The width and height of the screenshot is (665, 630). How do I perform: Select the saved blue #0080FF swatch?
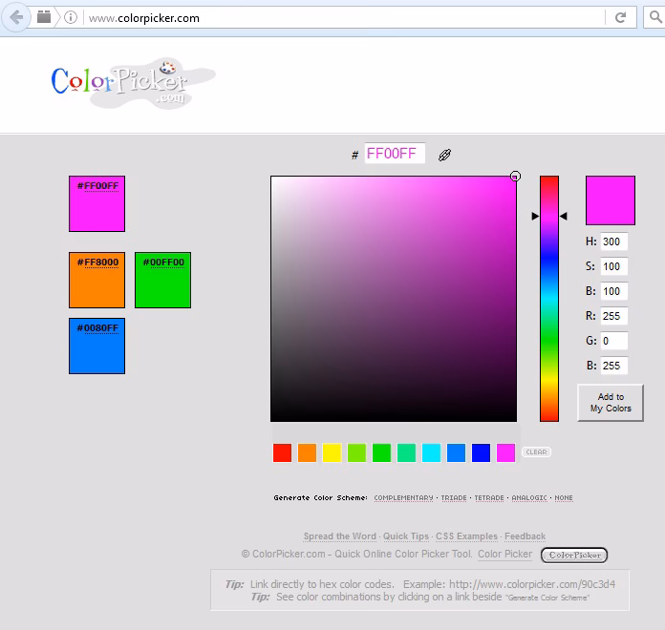[x=97, y=346]
